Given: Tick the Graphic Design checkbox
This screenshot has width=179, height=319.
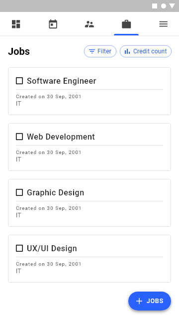Looking at the screenshot, I should pos(19,192).
